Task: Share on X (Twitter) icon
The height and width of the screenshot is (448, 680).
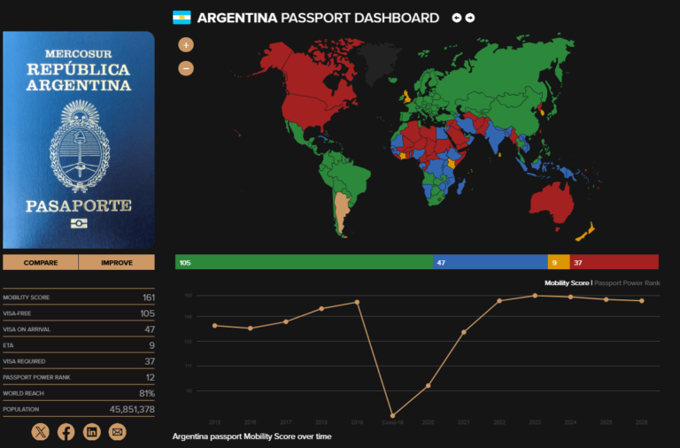Action: click(x=41, y=432)
